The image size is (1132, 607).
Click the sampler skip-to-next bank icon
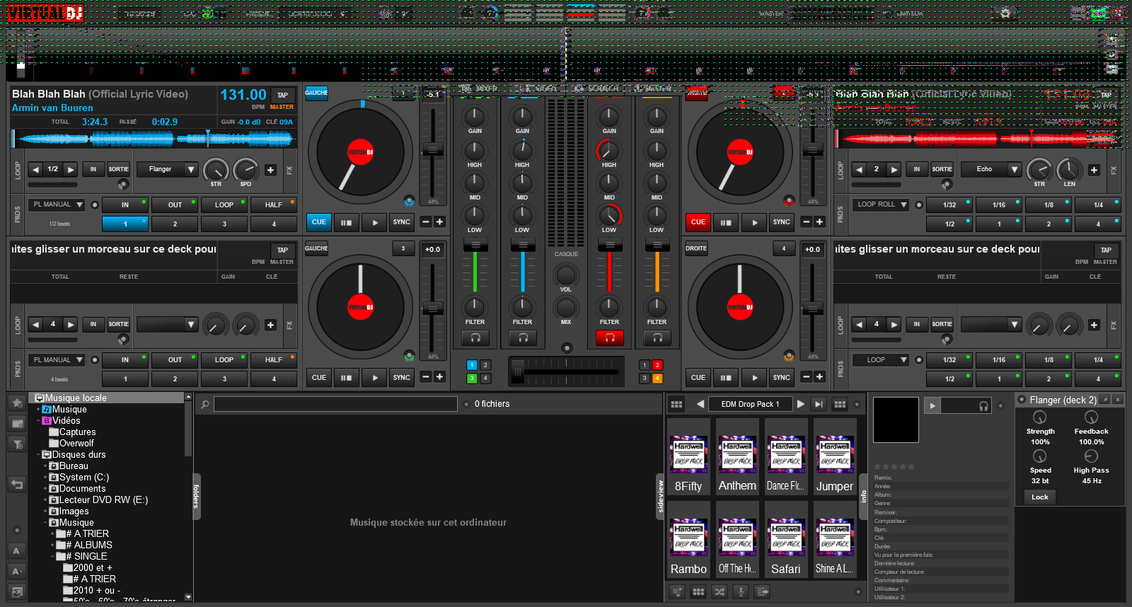[819, 404]
